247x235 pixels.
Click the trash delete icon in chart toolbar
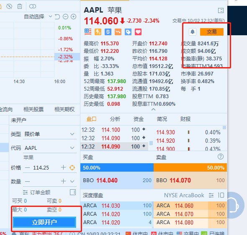point(20,6)
